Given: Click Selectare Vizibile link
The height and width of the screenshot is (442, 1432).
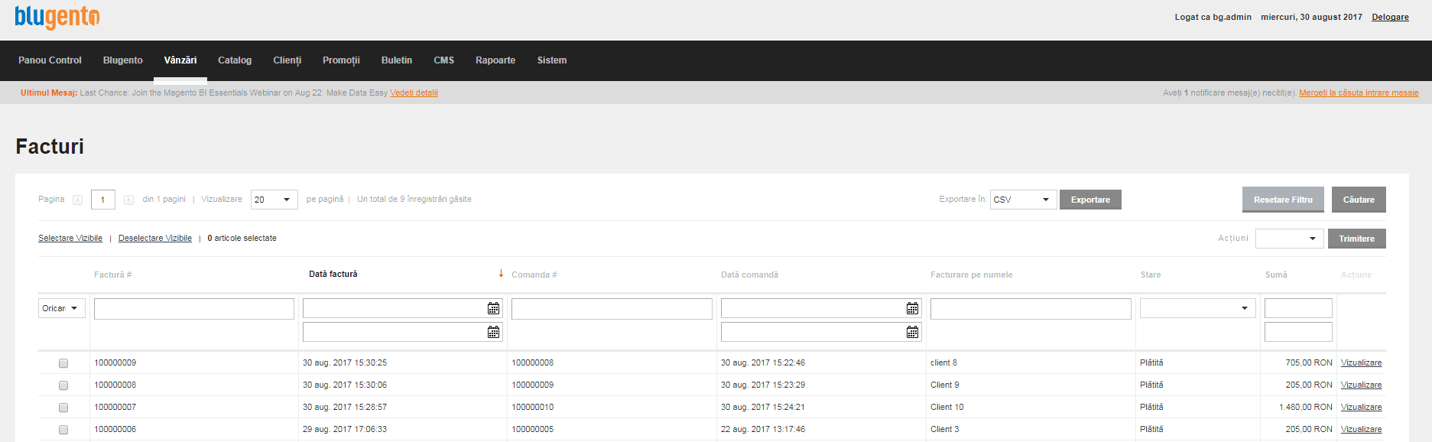Looking at the screenshot, I should point(70,239).
